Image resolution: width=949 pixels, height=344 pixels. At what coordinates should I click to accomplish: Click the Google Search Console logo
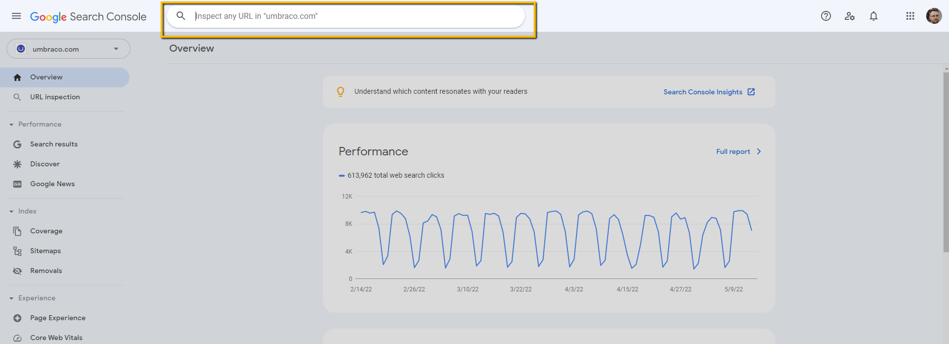click(88, 16)
